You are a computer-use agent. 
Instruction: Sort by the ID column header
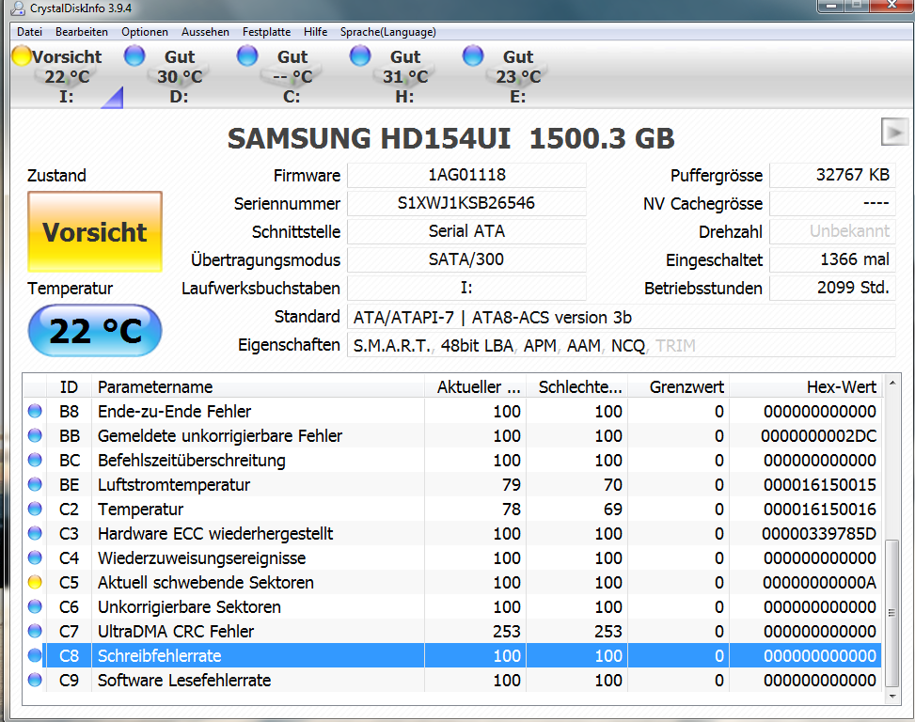pos(69,386)
